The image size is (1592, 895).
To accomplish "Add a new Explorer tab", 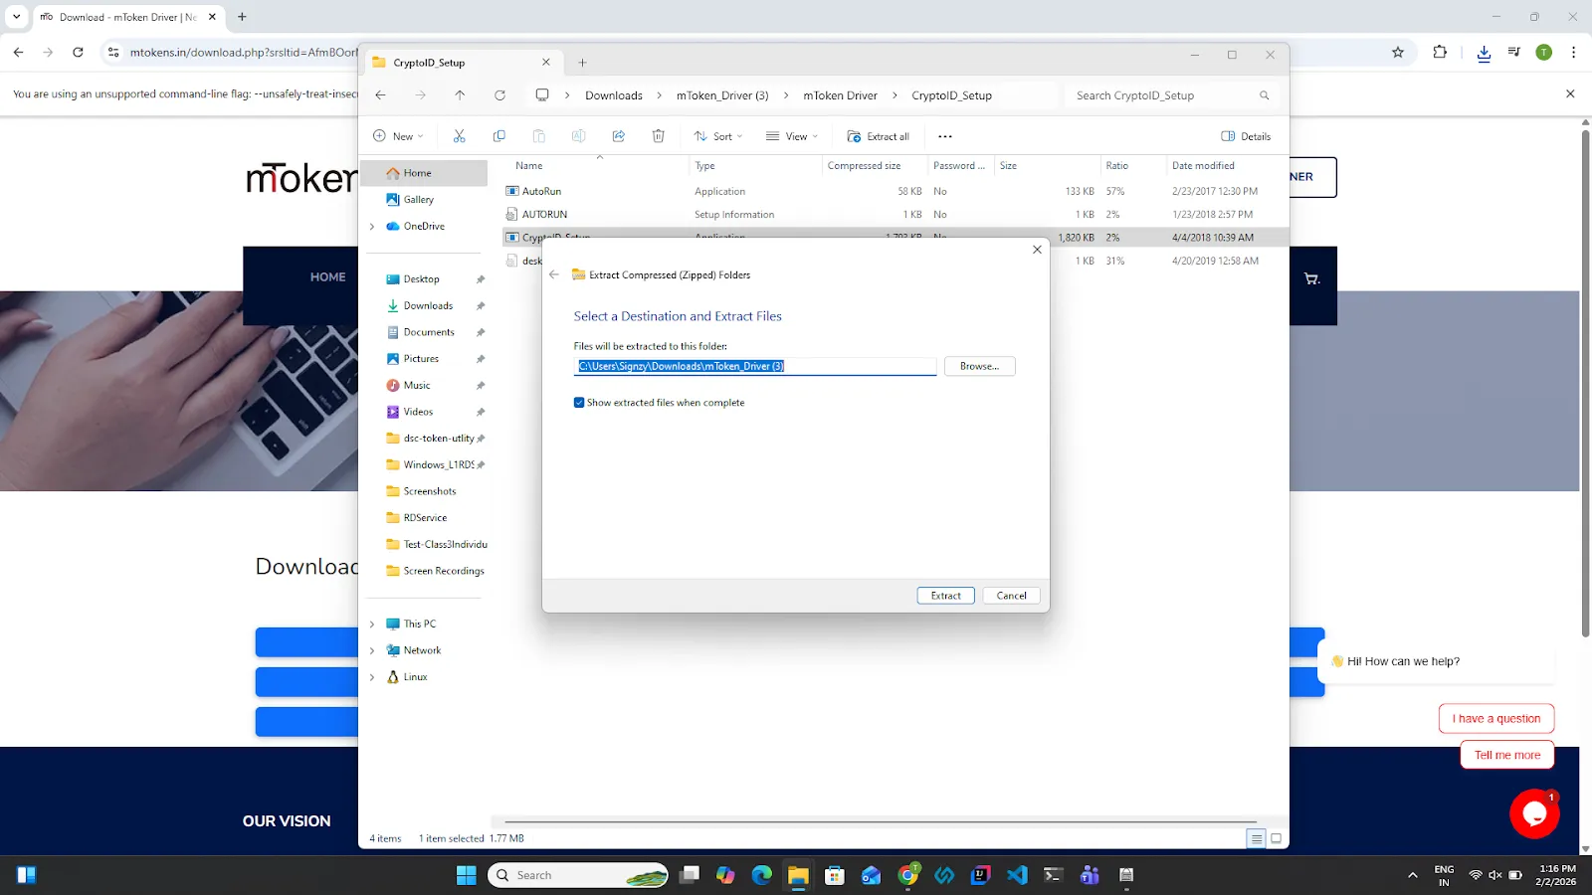I will (582, 63).
